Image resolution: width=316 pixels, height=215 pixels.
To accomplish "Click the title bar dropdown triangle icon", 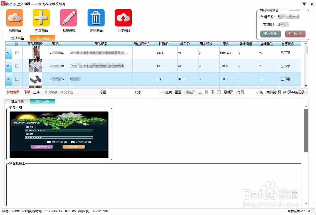I will 304,4.
